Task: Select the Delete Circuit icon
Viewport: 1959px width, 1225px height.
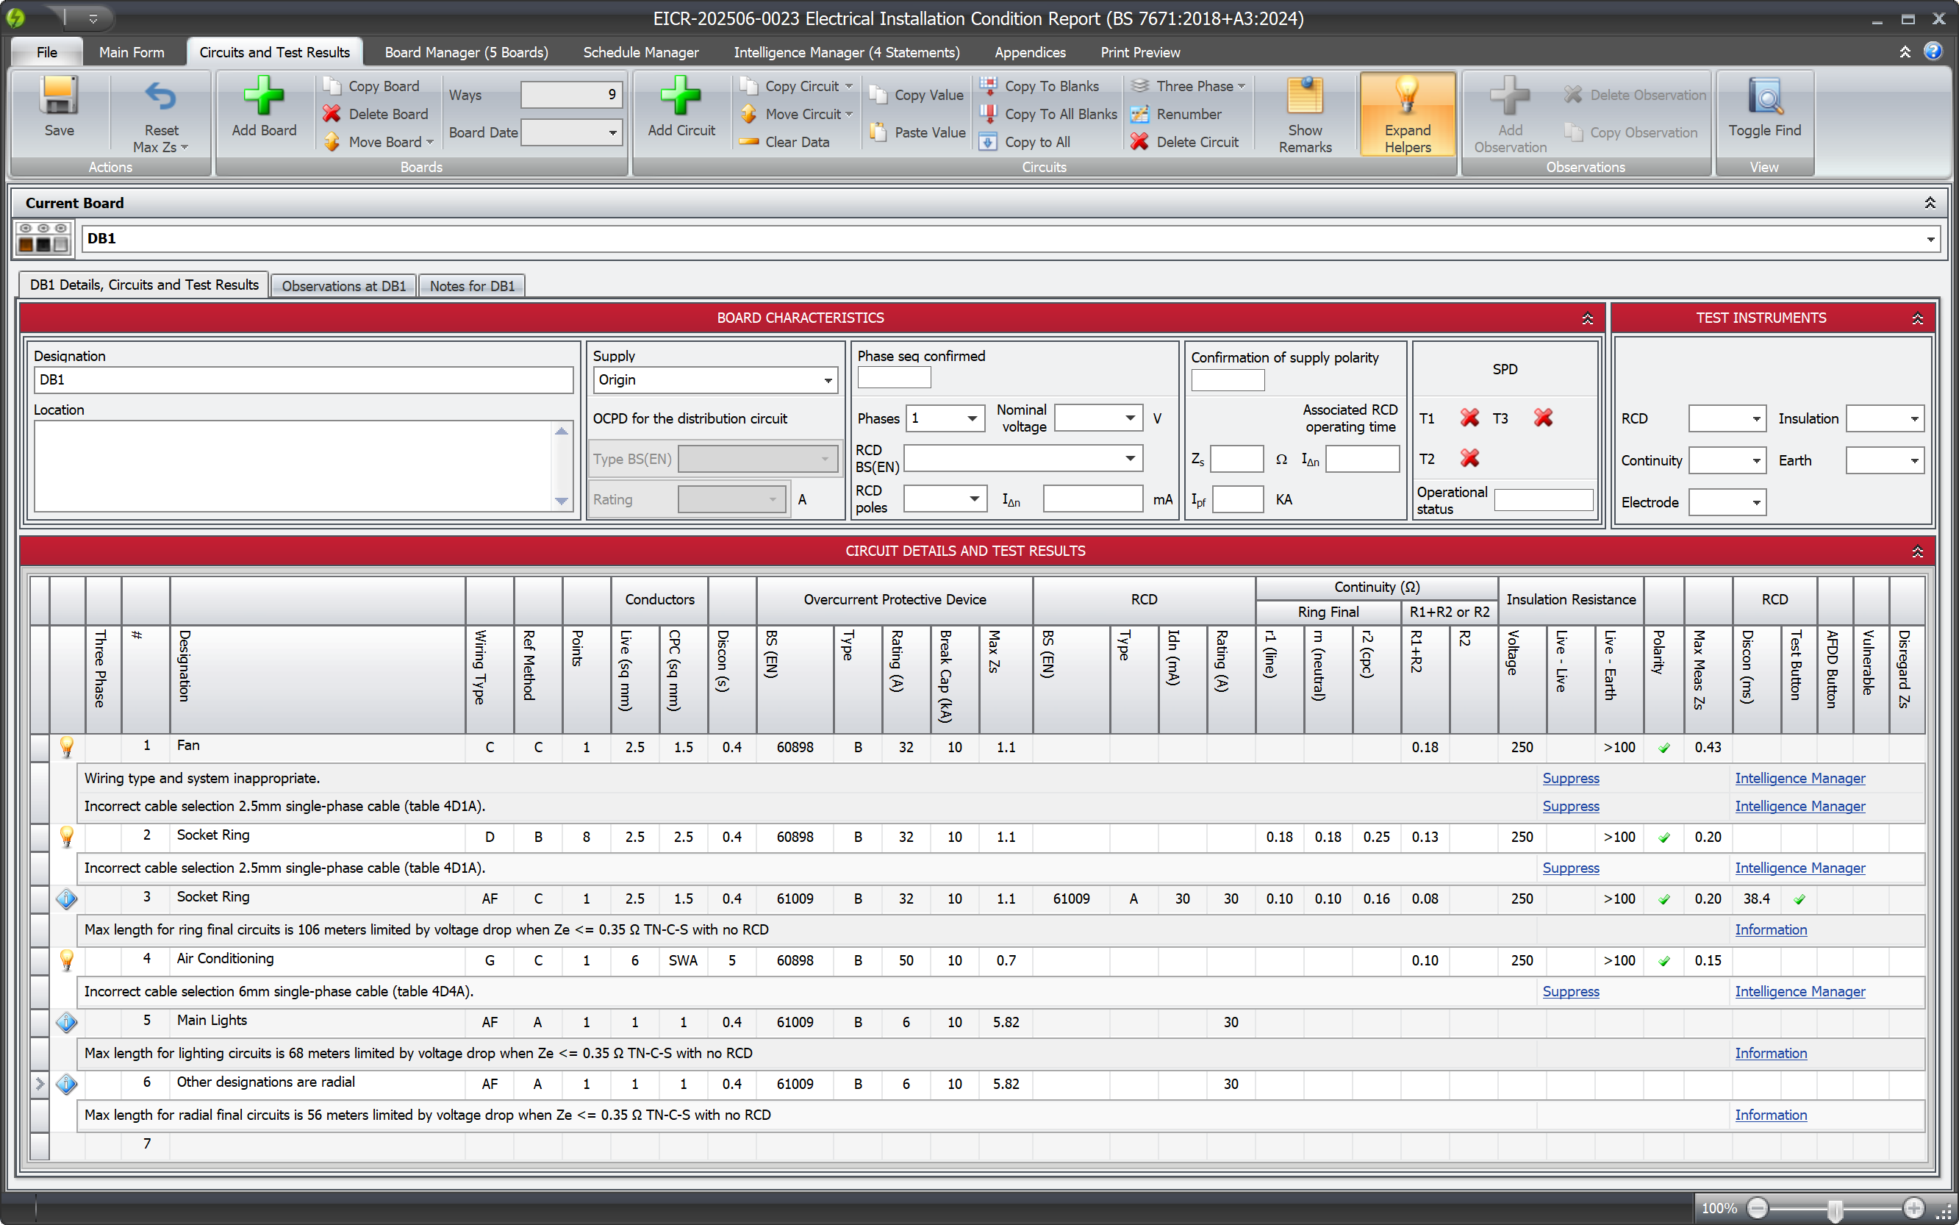Action: coord(1141,142)
